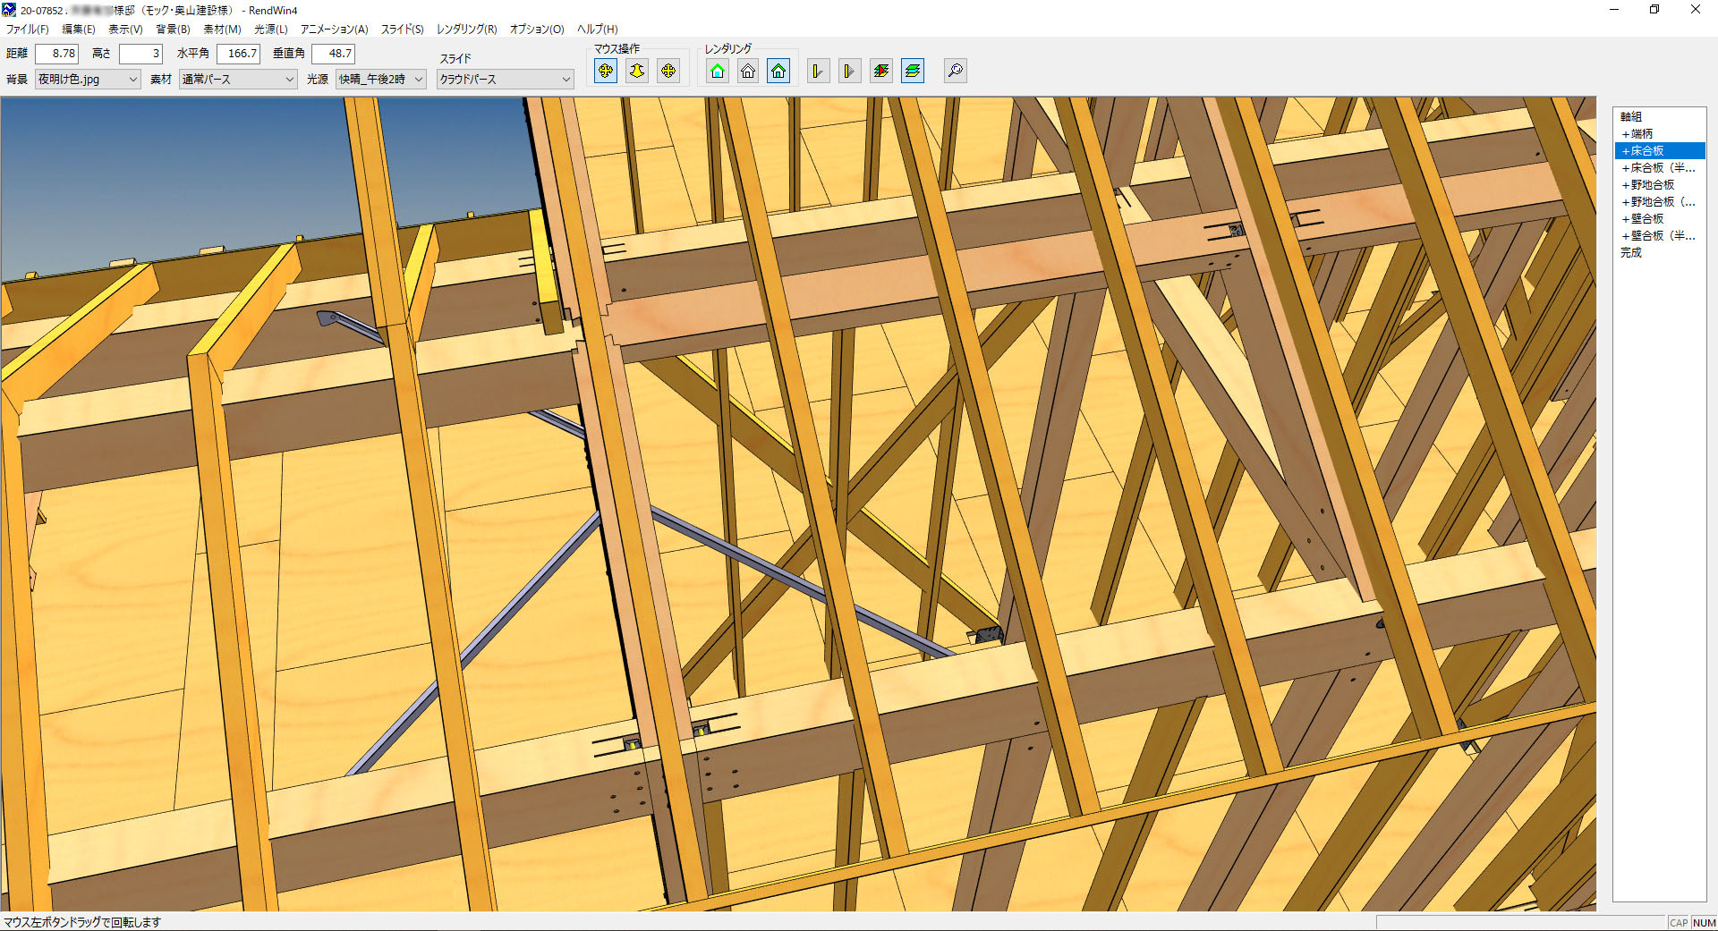
Task: Click the 高さ input field showing 3
Action: 141,54
